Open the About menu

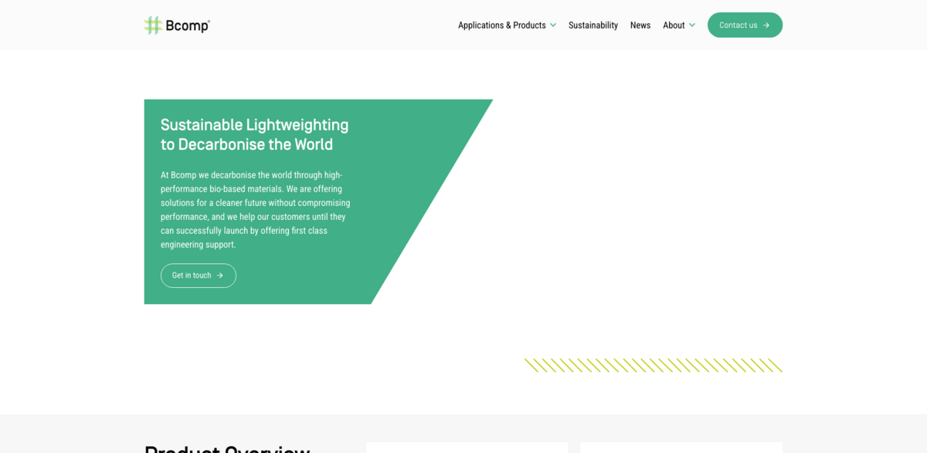click(x=673, y=25)
